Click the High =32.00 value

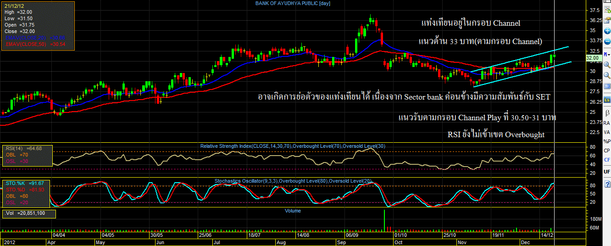tap(18, 12)
